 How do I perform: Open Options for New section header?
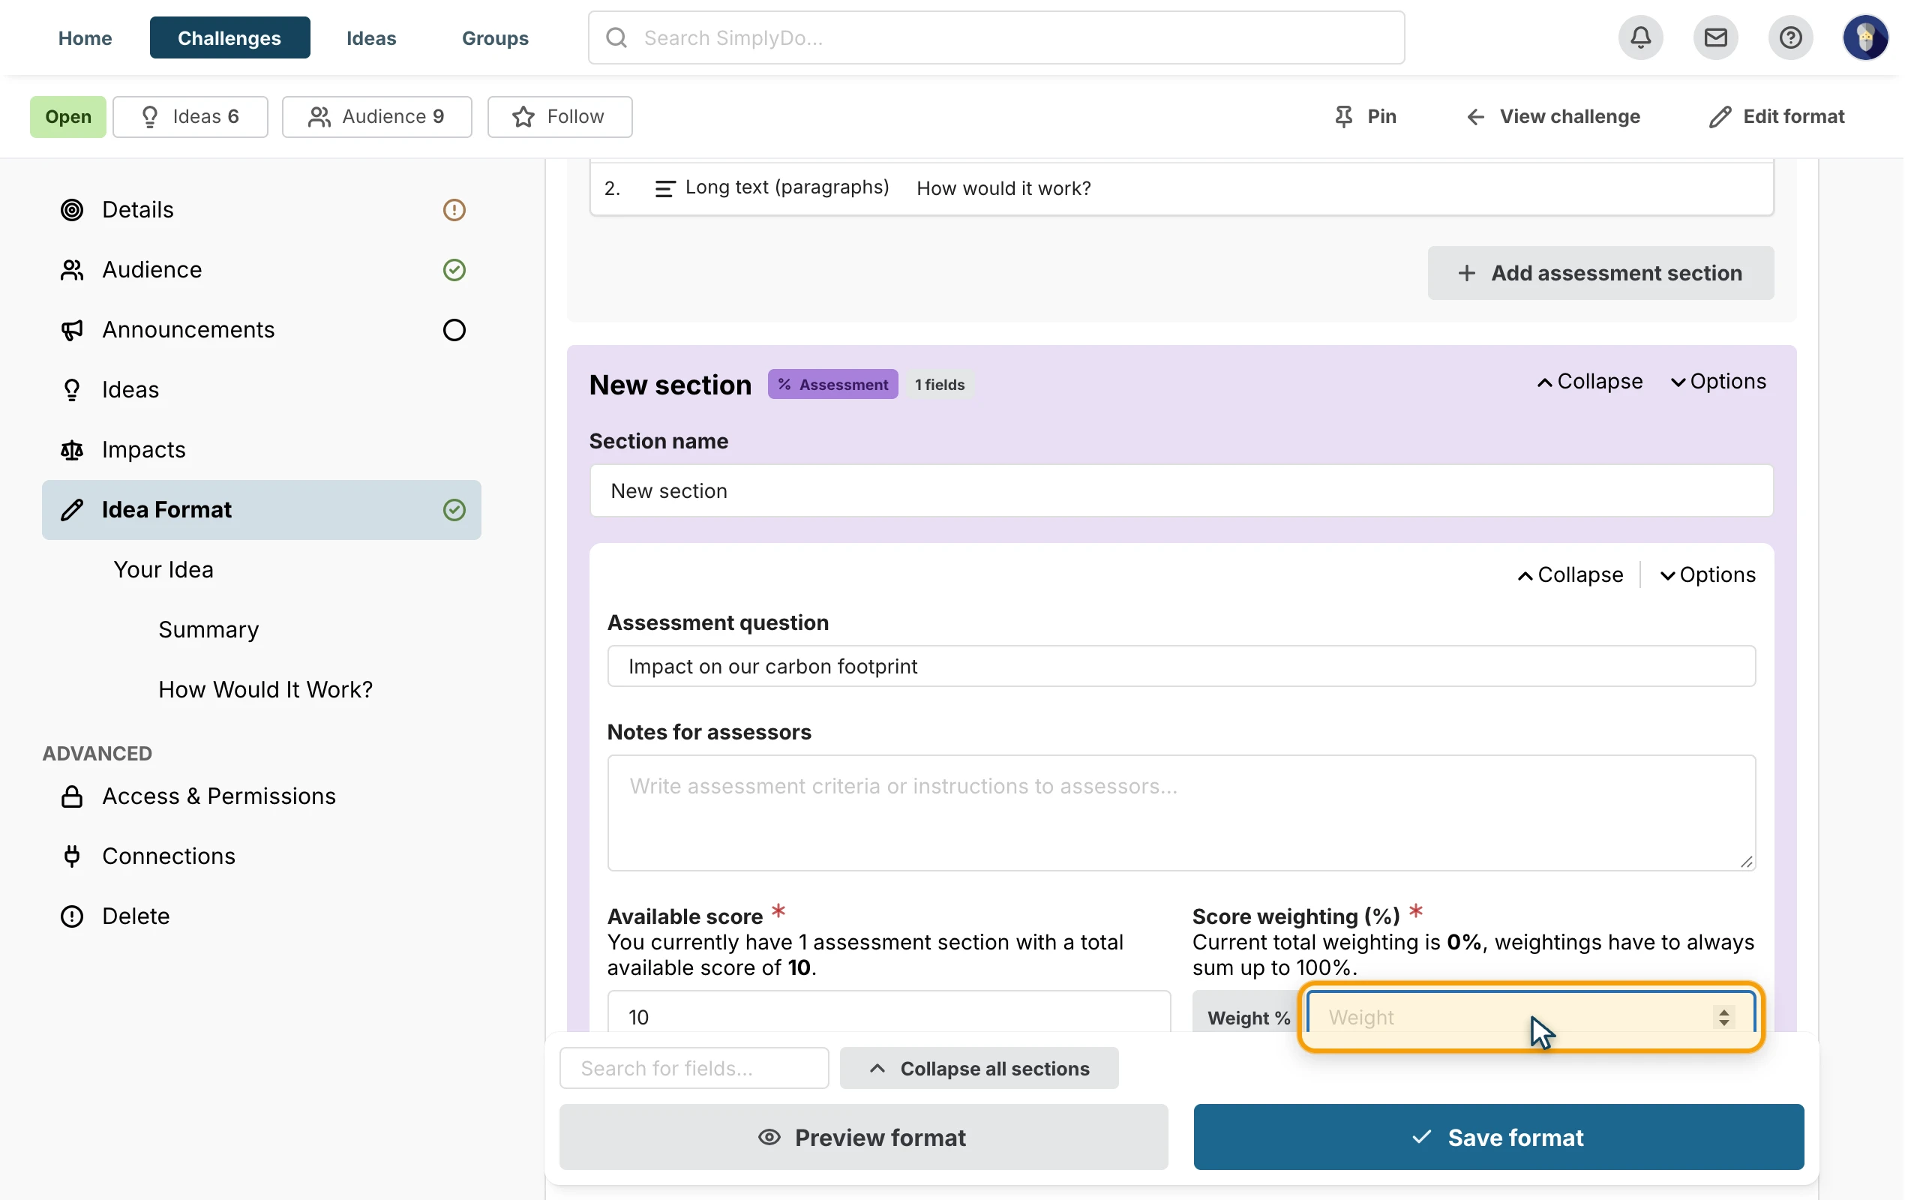pos(1717,382)
